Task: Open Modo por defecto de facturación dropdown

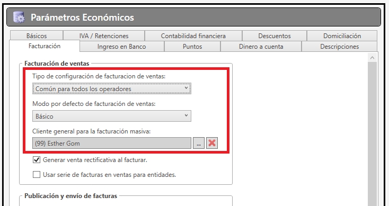Action: pos(112,116)
